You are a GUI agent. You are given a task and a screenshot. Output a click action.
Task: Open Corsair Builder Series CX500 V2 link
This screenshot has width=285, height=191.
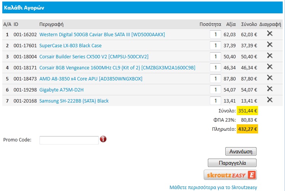[94, 56]
